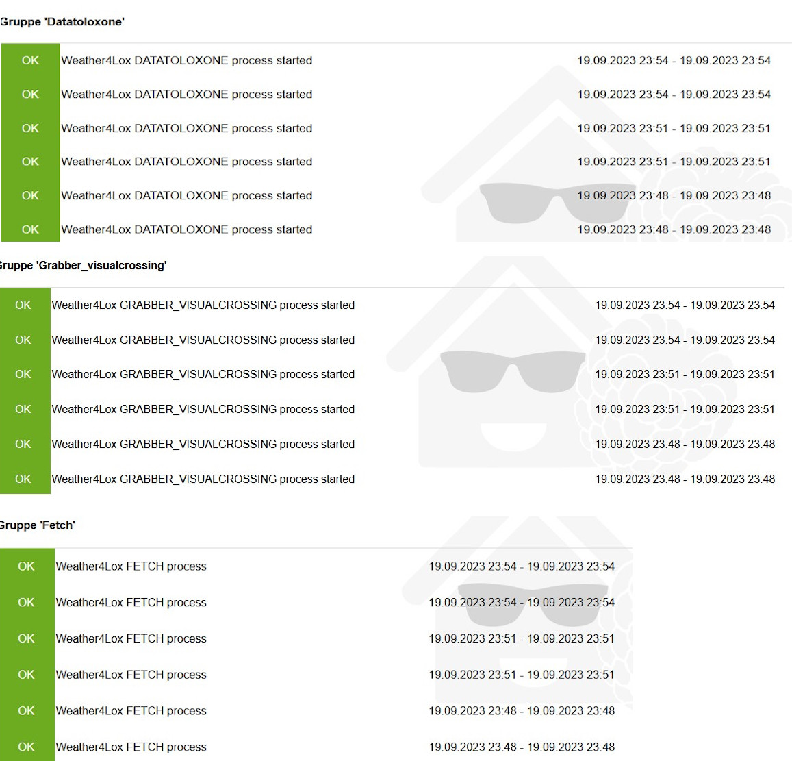The height and width of the screenshot is (761, 792).
Task: Click timestamp of last FETCH 23:48 entry
Action: 522,747
